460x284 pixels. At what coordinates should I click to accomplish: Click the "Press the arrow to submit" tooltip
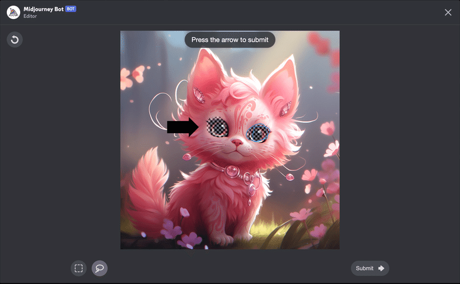tap(230, 40)
